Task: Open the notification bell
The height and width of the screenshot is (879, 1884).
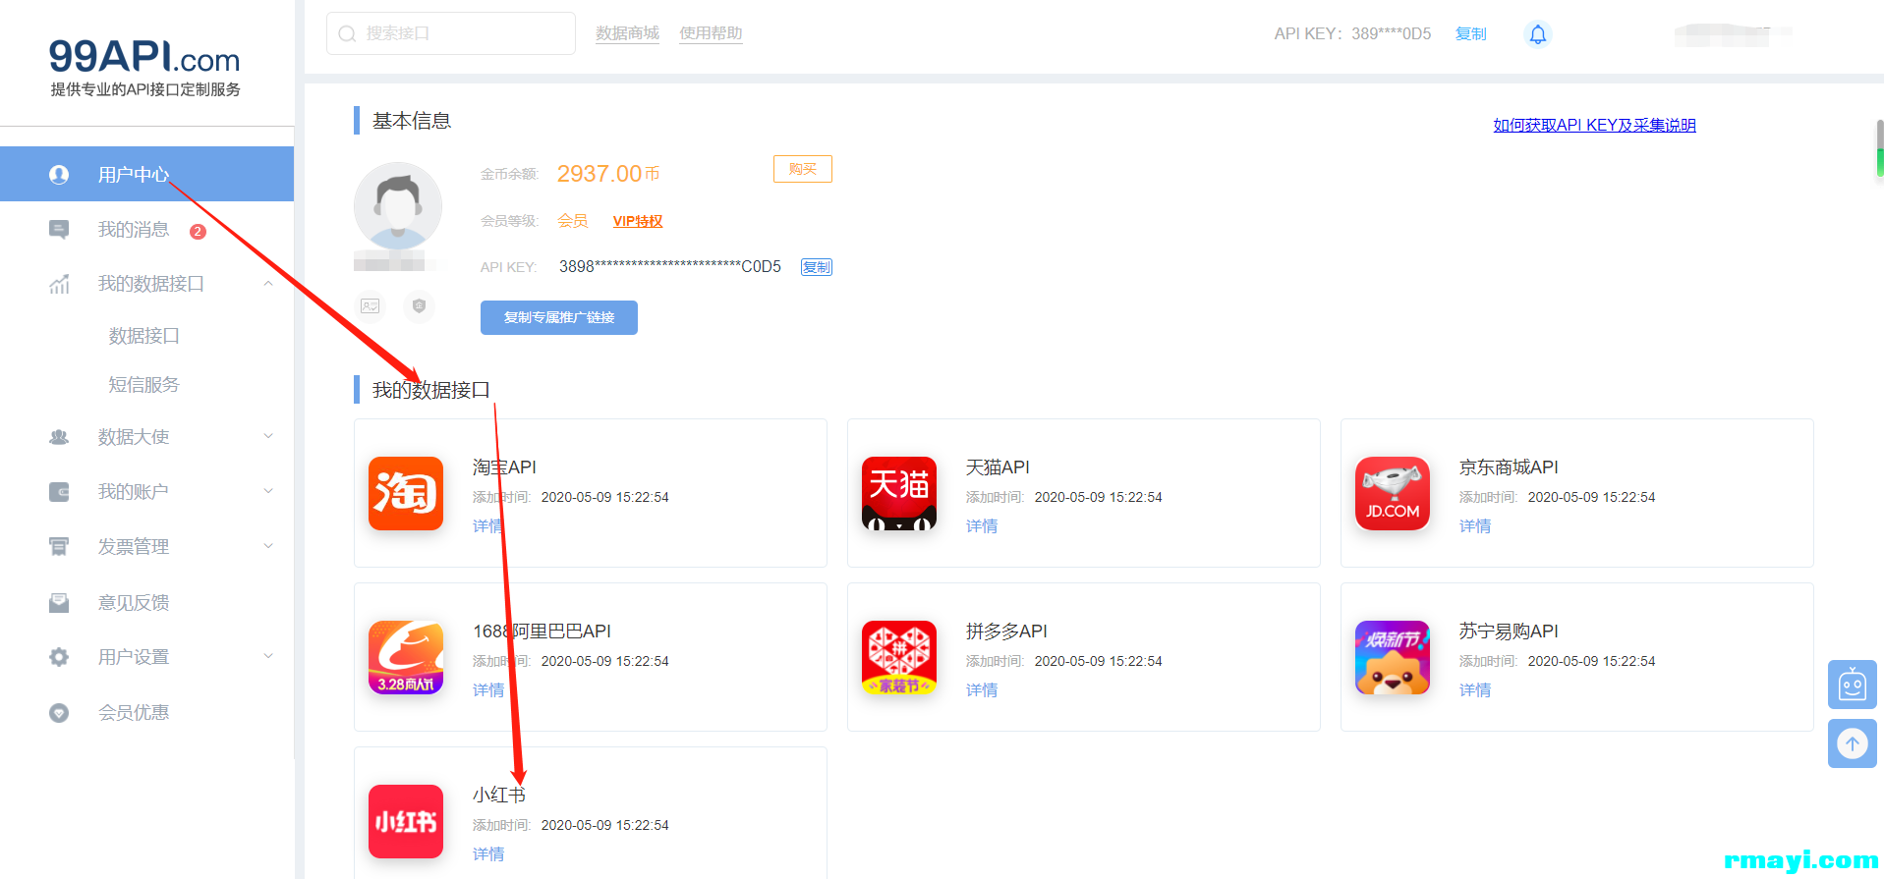Action: (1538, 34)
